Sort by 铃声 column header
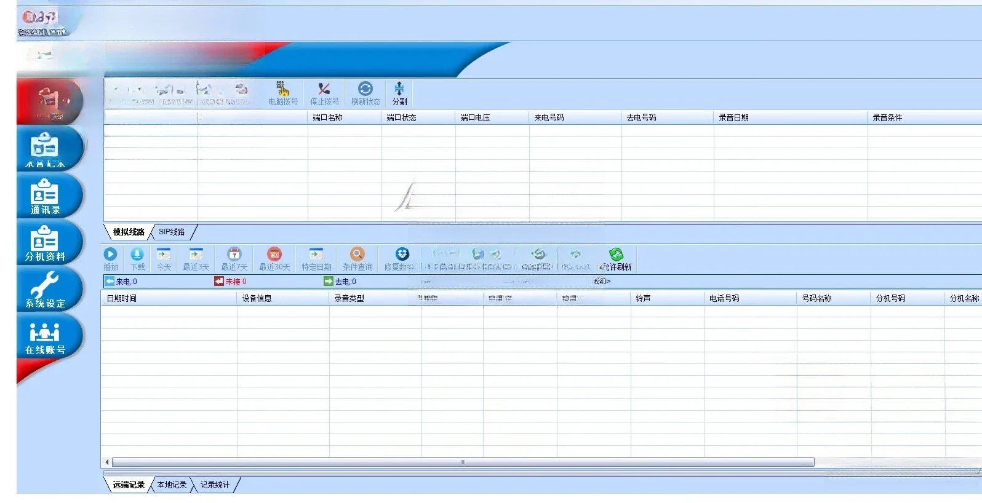 668,298
